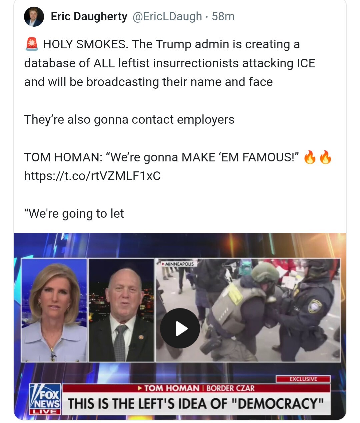Click the "Left's idea of democracy" headline
Image resolution: width=360 pixels, height=423 pixels.
[196, 403]
